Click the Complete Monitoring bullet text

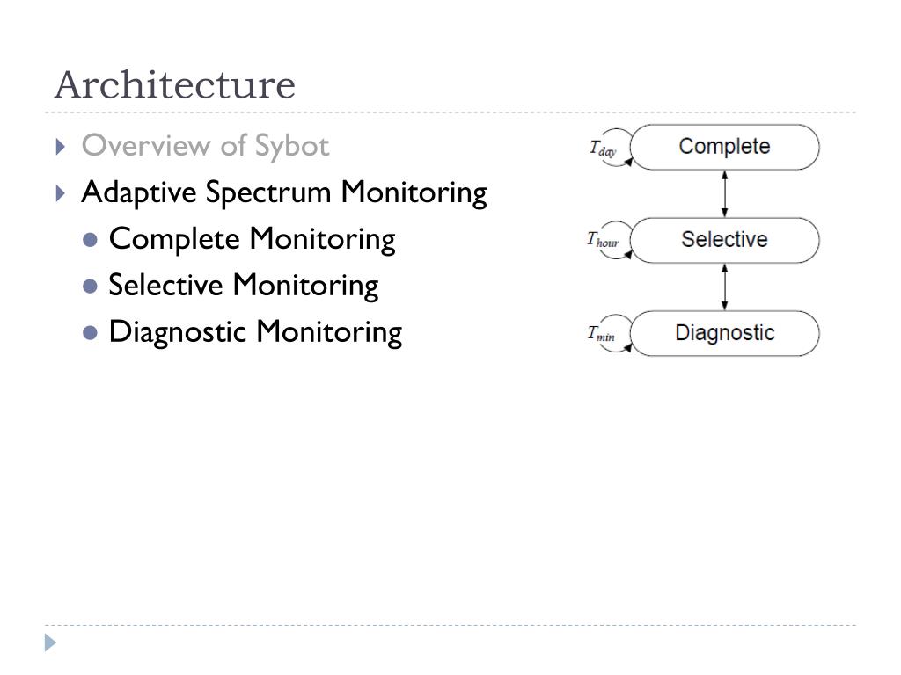tap(253, 239)
